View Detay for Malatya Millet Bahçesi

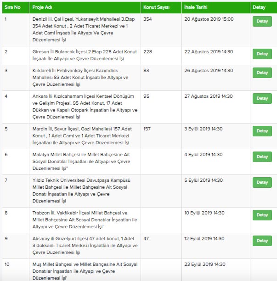click(x=262, y=157)
